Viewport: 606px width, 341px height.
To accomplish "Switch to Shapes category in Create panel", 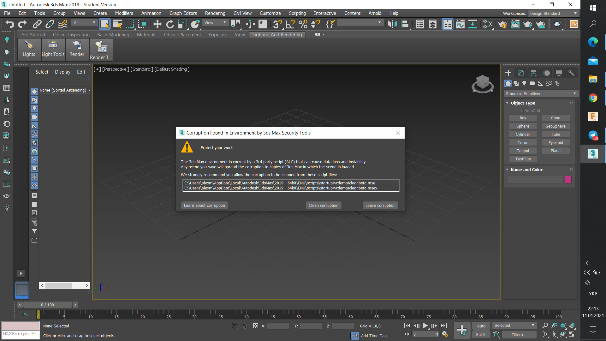I will [x=516, y=83].
